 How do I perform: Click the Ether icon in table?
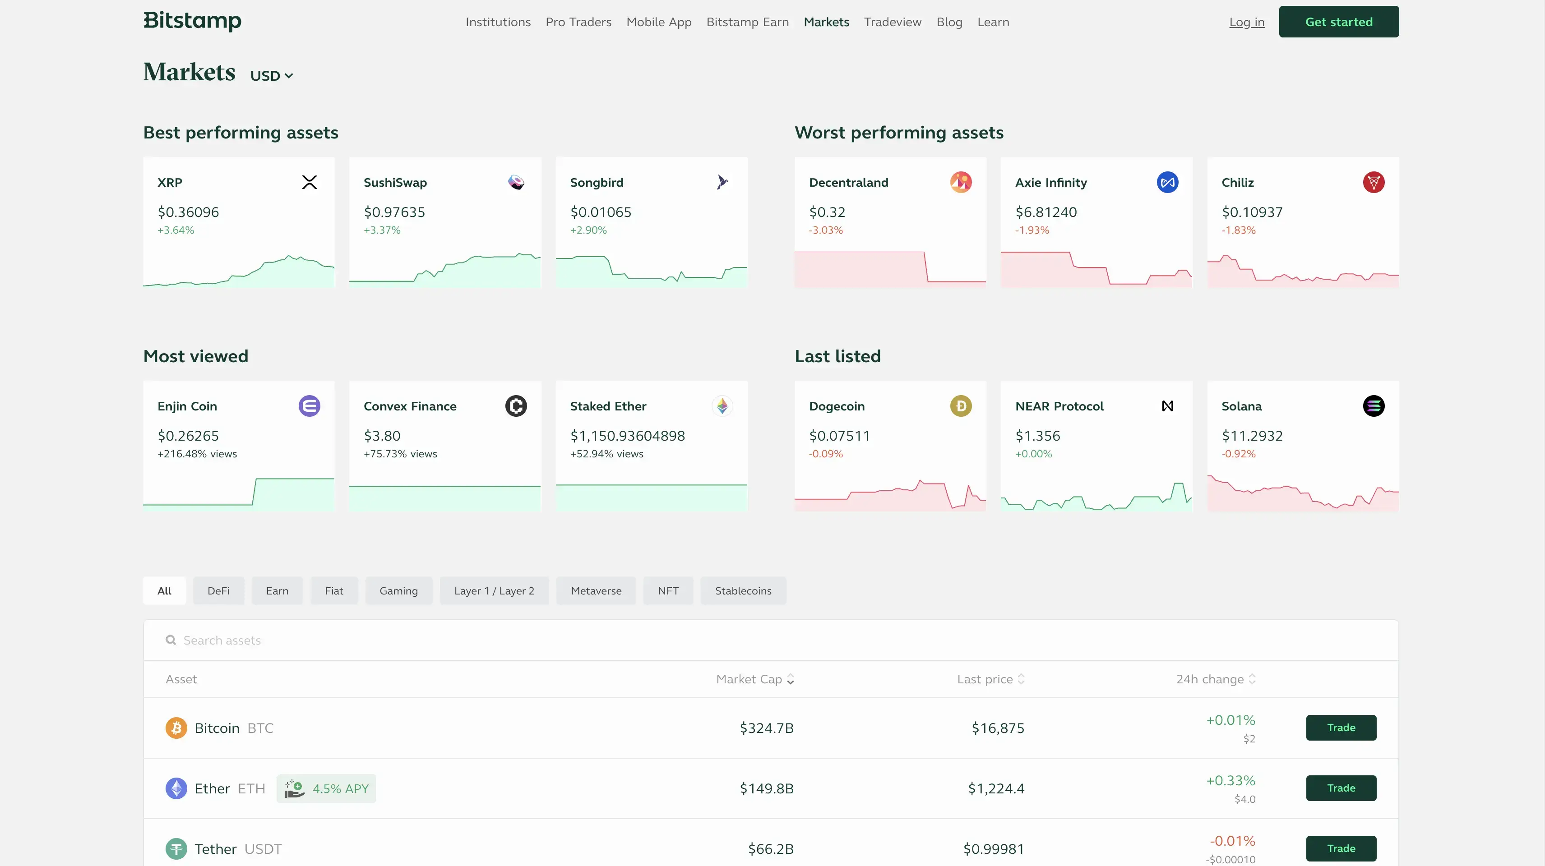[x=176, y=788]
